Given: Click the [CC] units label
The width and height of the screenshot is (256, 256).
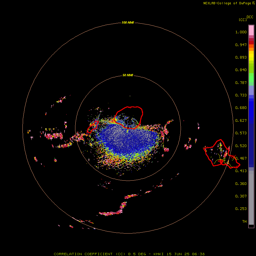Looking at the screenshot, I should [243, 20].
